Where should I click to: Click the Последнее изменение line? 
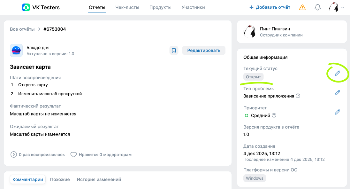click(x=284, y=160)
